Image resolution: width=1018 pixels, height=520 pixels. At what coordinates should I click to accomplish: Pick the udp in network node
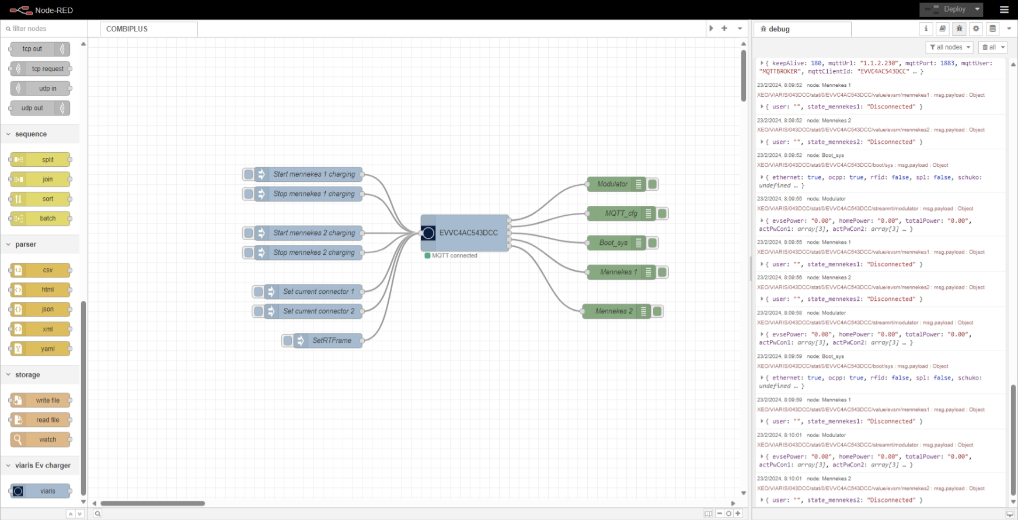point(40,89)
